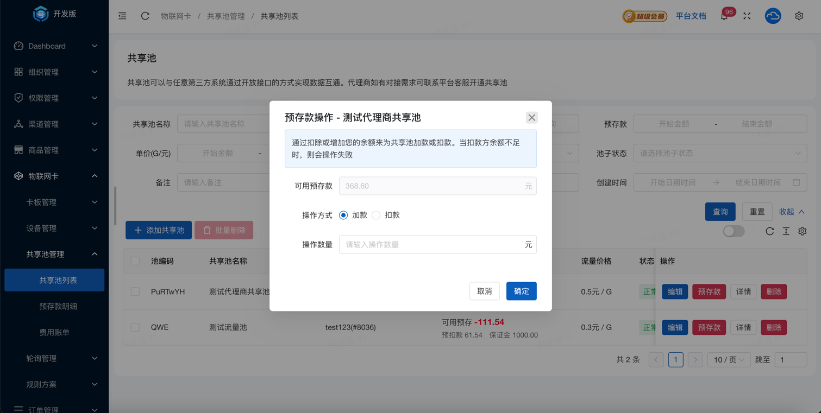Image resolution: width=821 pixels, height=413 pixels.
Task: Open the 池子状态 dropdown
Action: (719, 154)
